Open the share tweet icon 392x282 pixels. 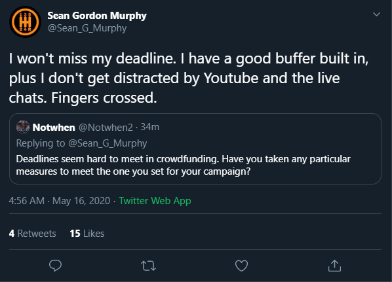coord(334,266)
